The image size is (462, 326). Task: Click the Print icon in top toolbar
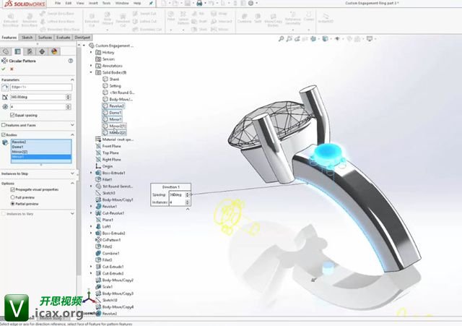(x=199, y=3)
